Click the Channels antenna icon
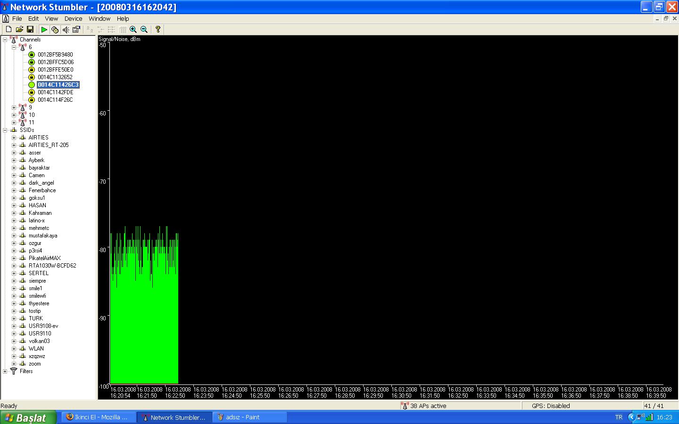This screenshot has width=679, height=424. tap(14, 40)
